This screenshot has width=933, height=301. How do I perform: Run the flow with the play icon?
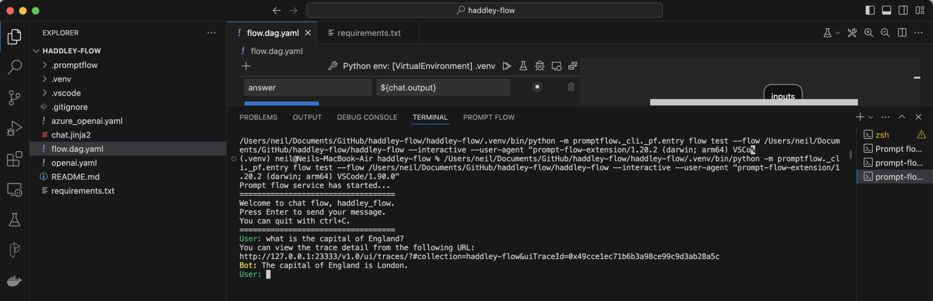507,66
